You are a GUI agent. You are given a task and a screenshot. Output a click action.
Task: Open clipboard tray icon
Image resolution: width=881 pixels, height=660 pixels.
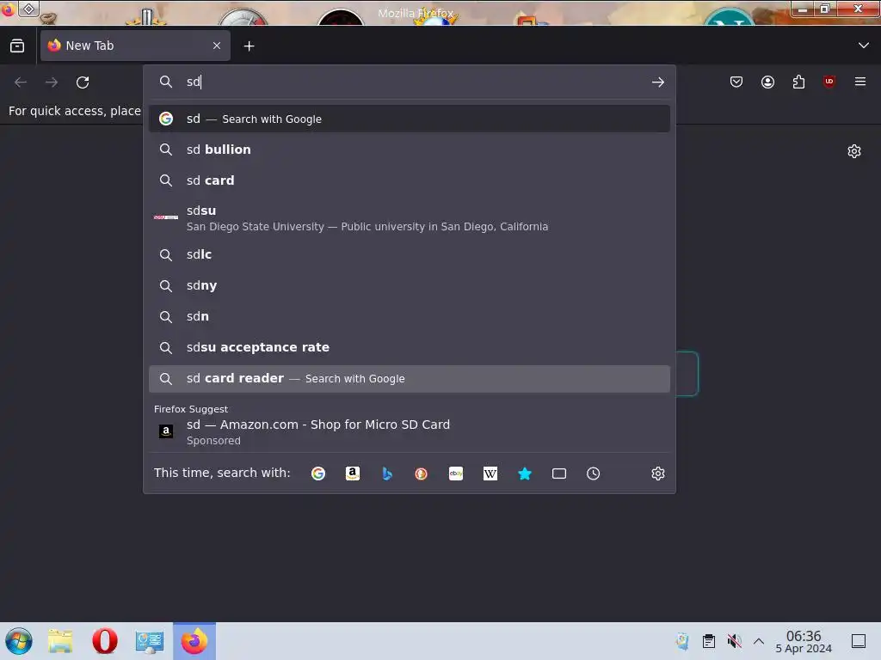(709, 641)
